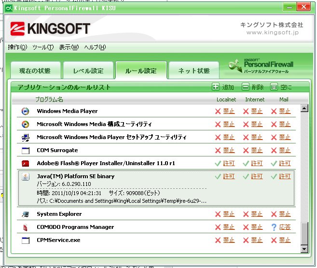Change CPMService.exe Mail 禁止 link
Image resolution: width=317 pixels, height=268 pixels.
[x=285, y=240]
